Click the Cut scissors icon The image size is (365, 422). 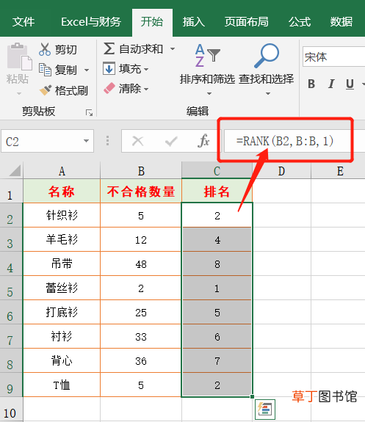coord(45,49)
